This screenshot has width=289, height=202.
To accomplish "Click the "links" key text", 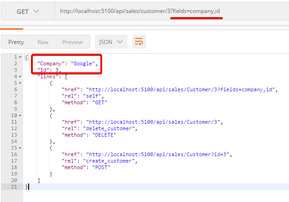I will pos(48,76).
